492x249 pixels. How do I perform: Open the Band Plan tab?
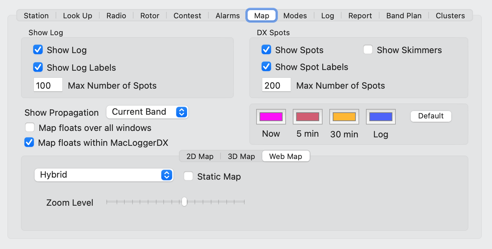pos(403,15)
